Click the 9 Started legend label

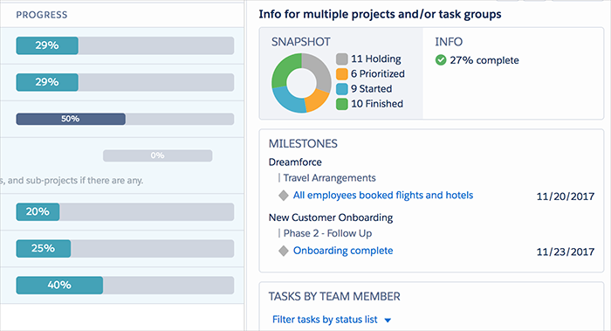(x=371, y=89)
